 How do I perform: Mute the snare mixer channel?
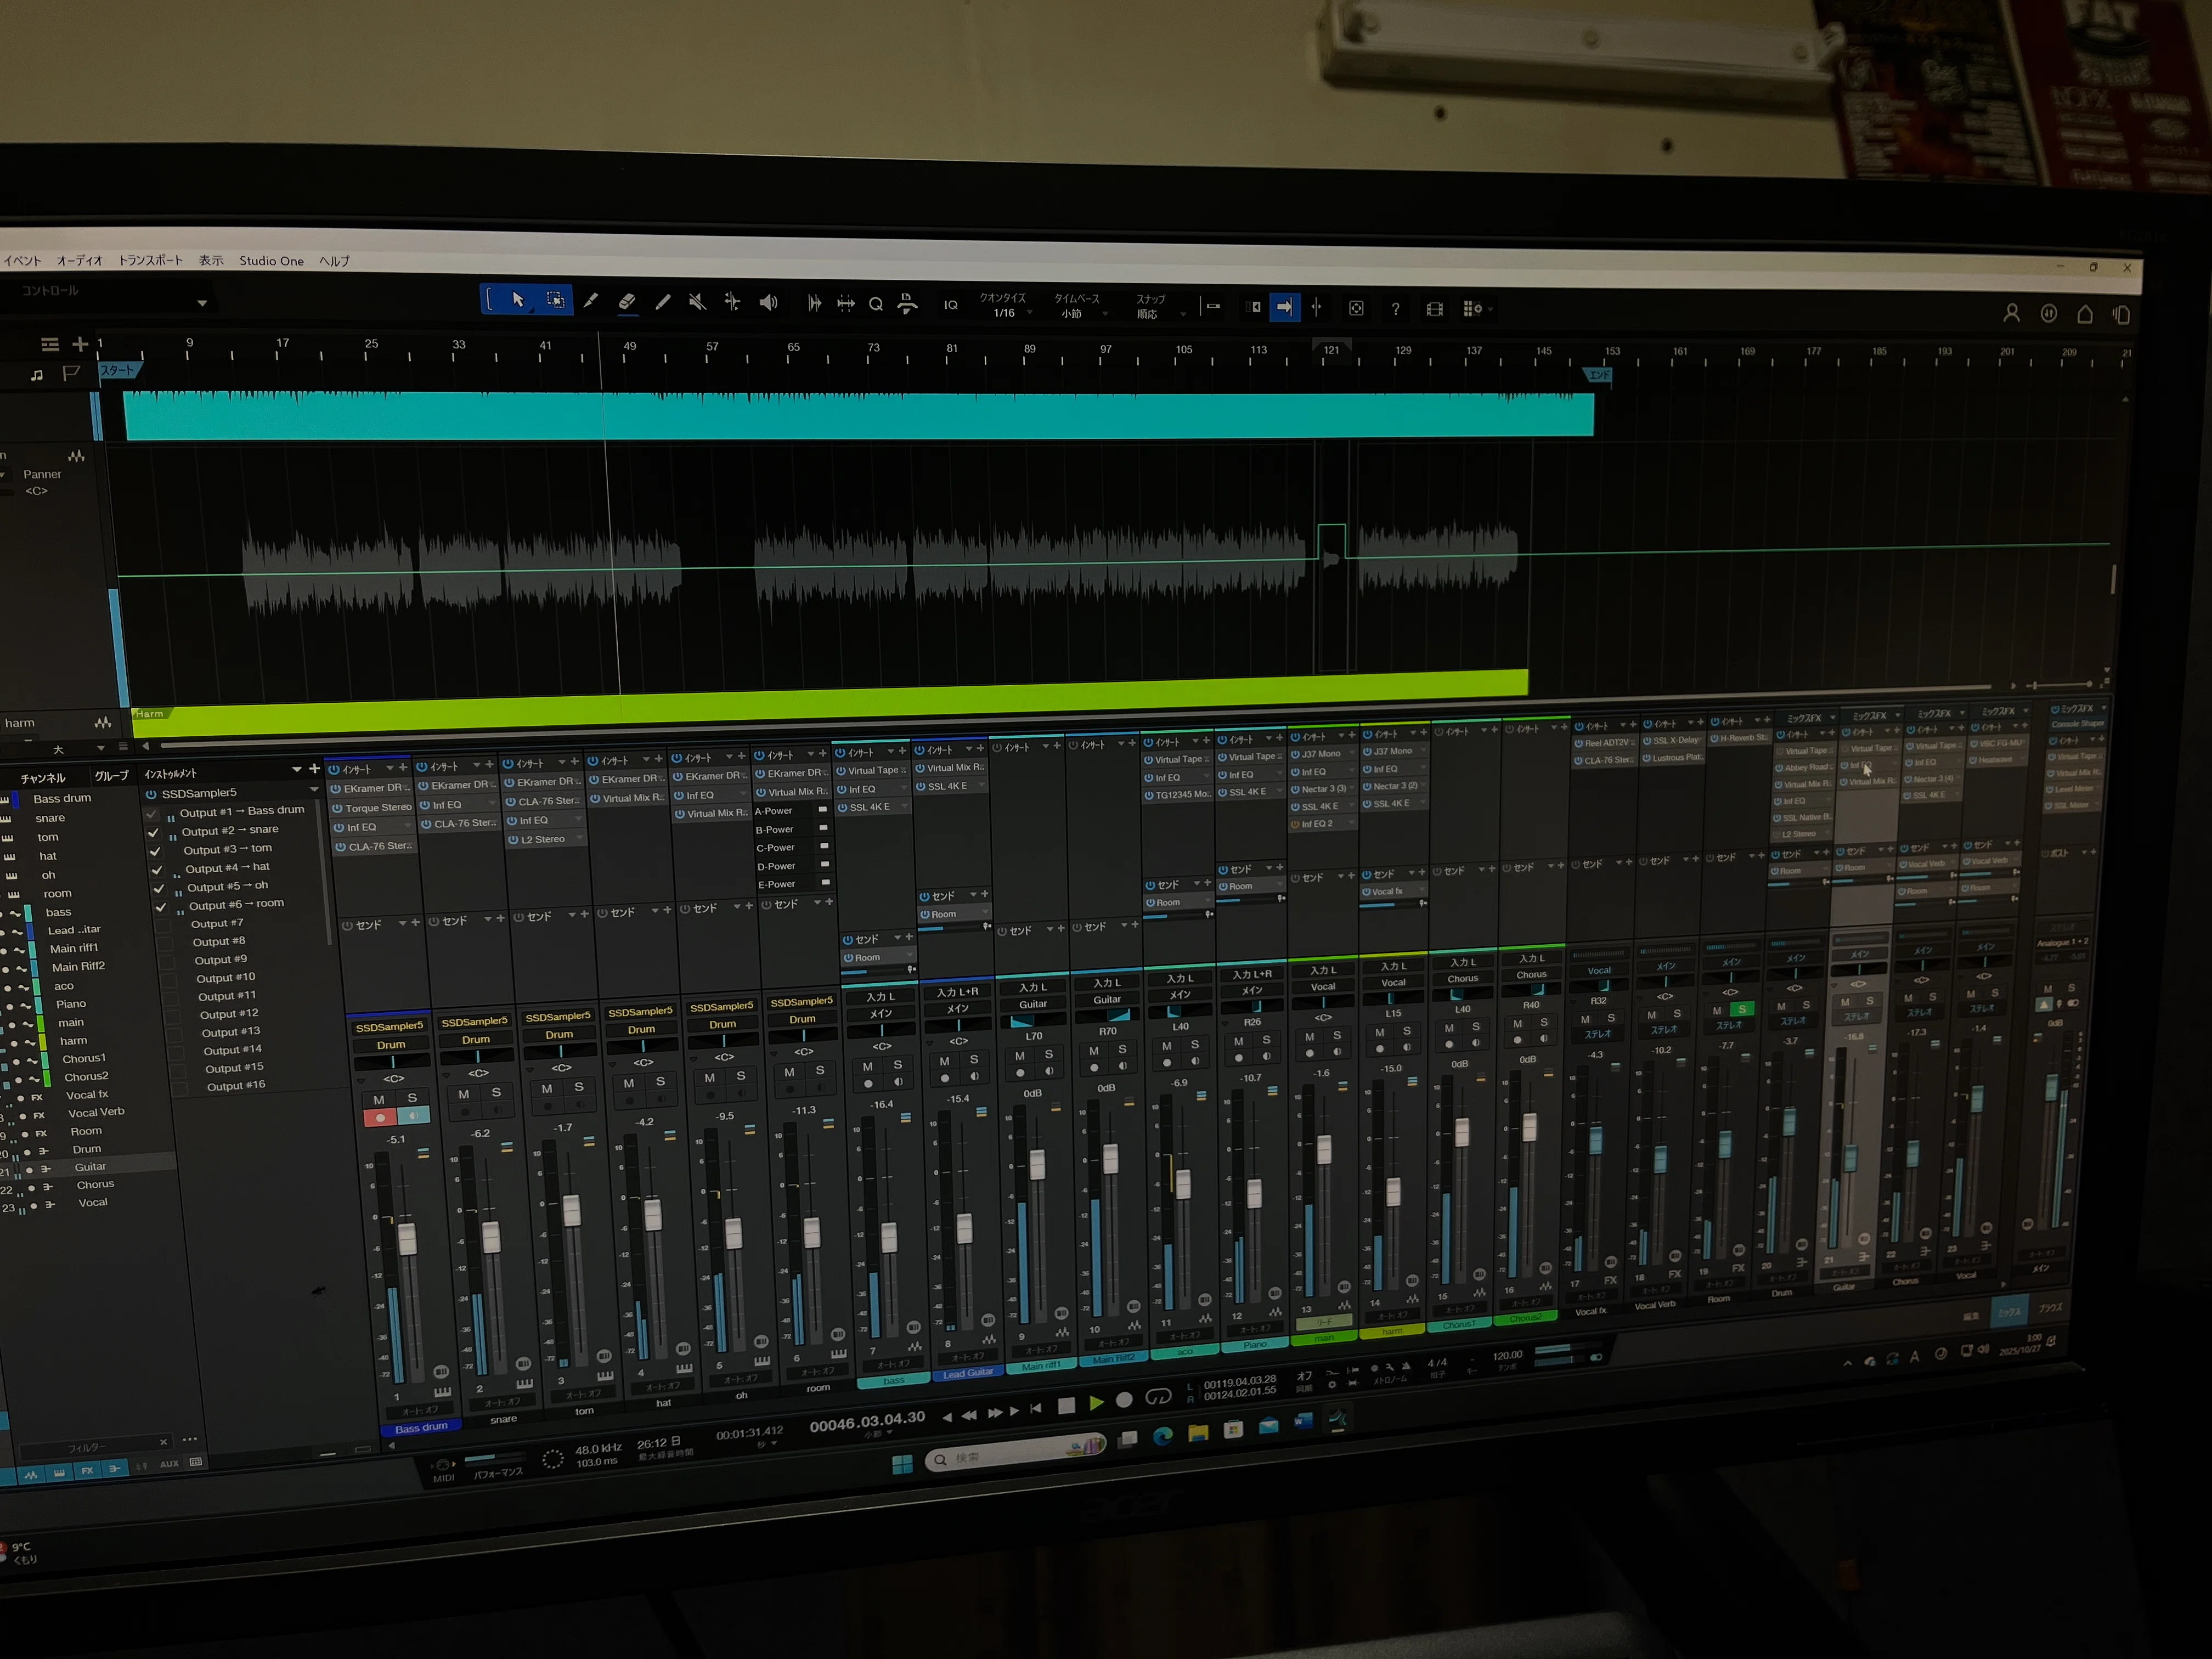463,1094
